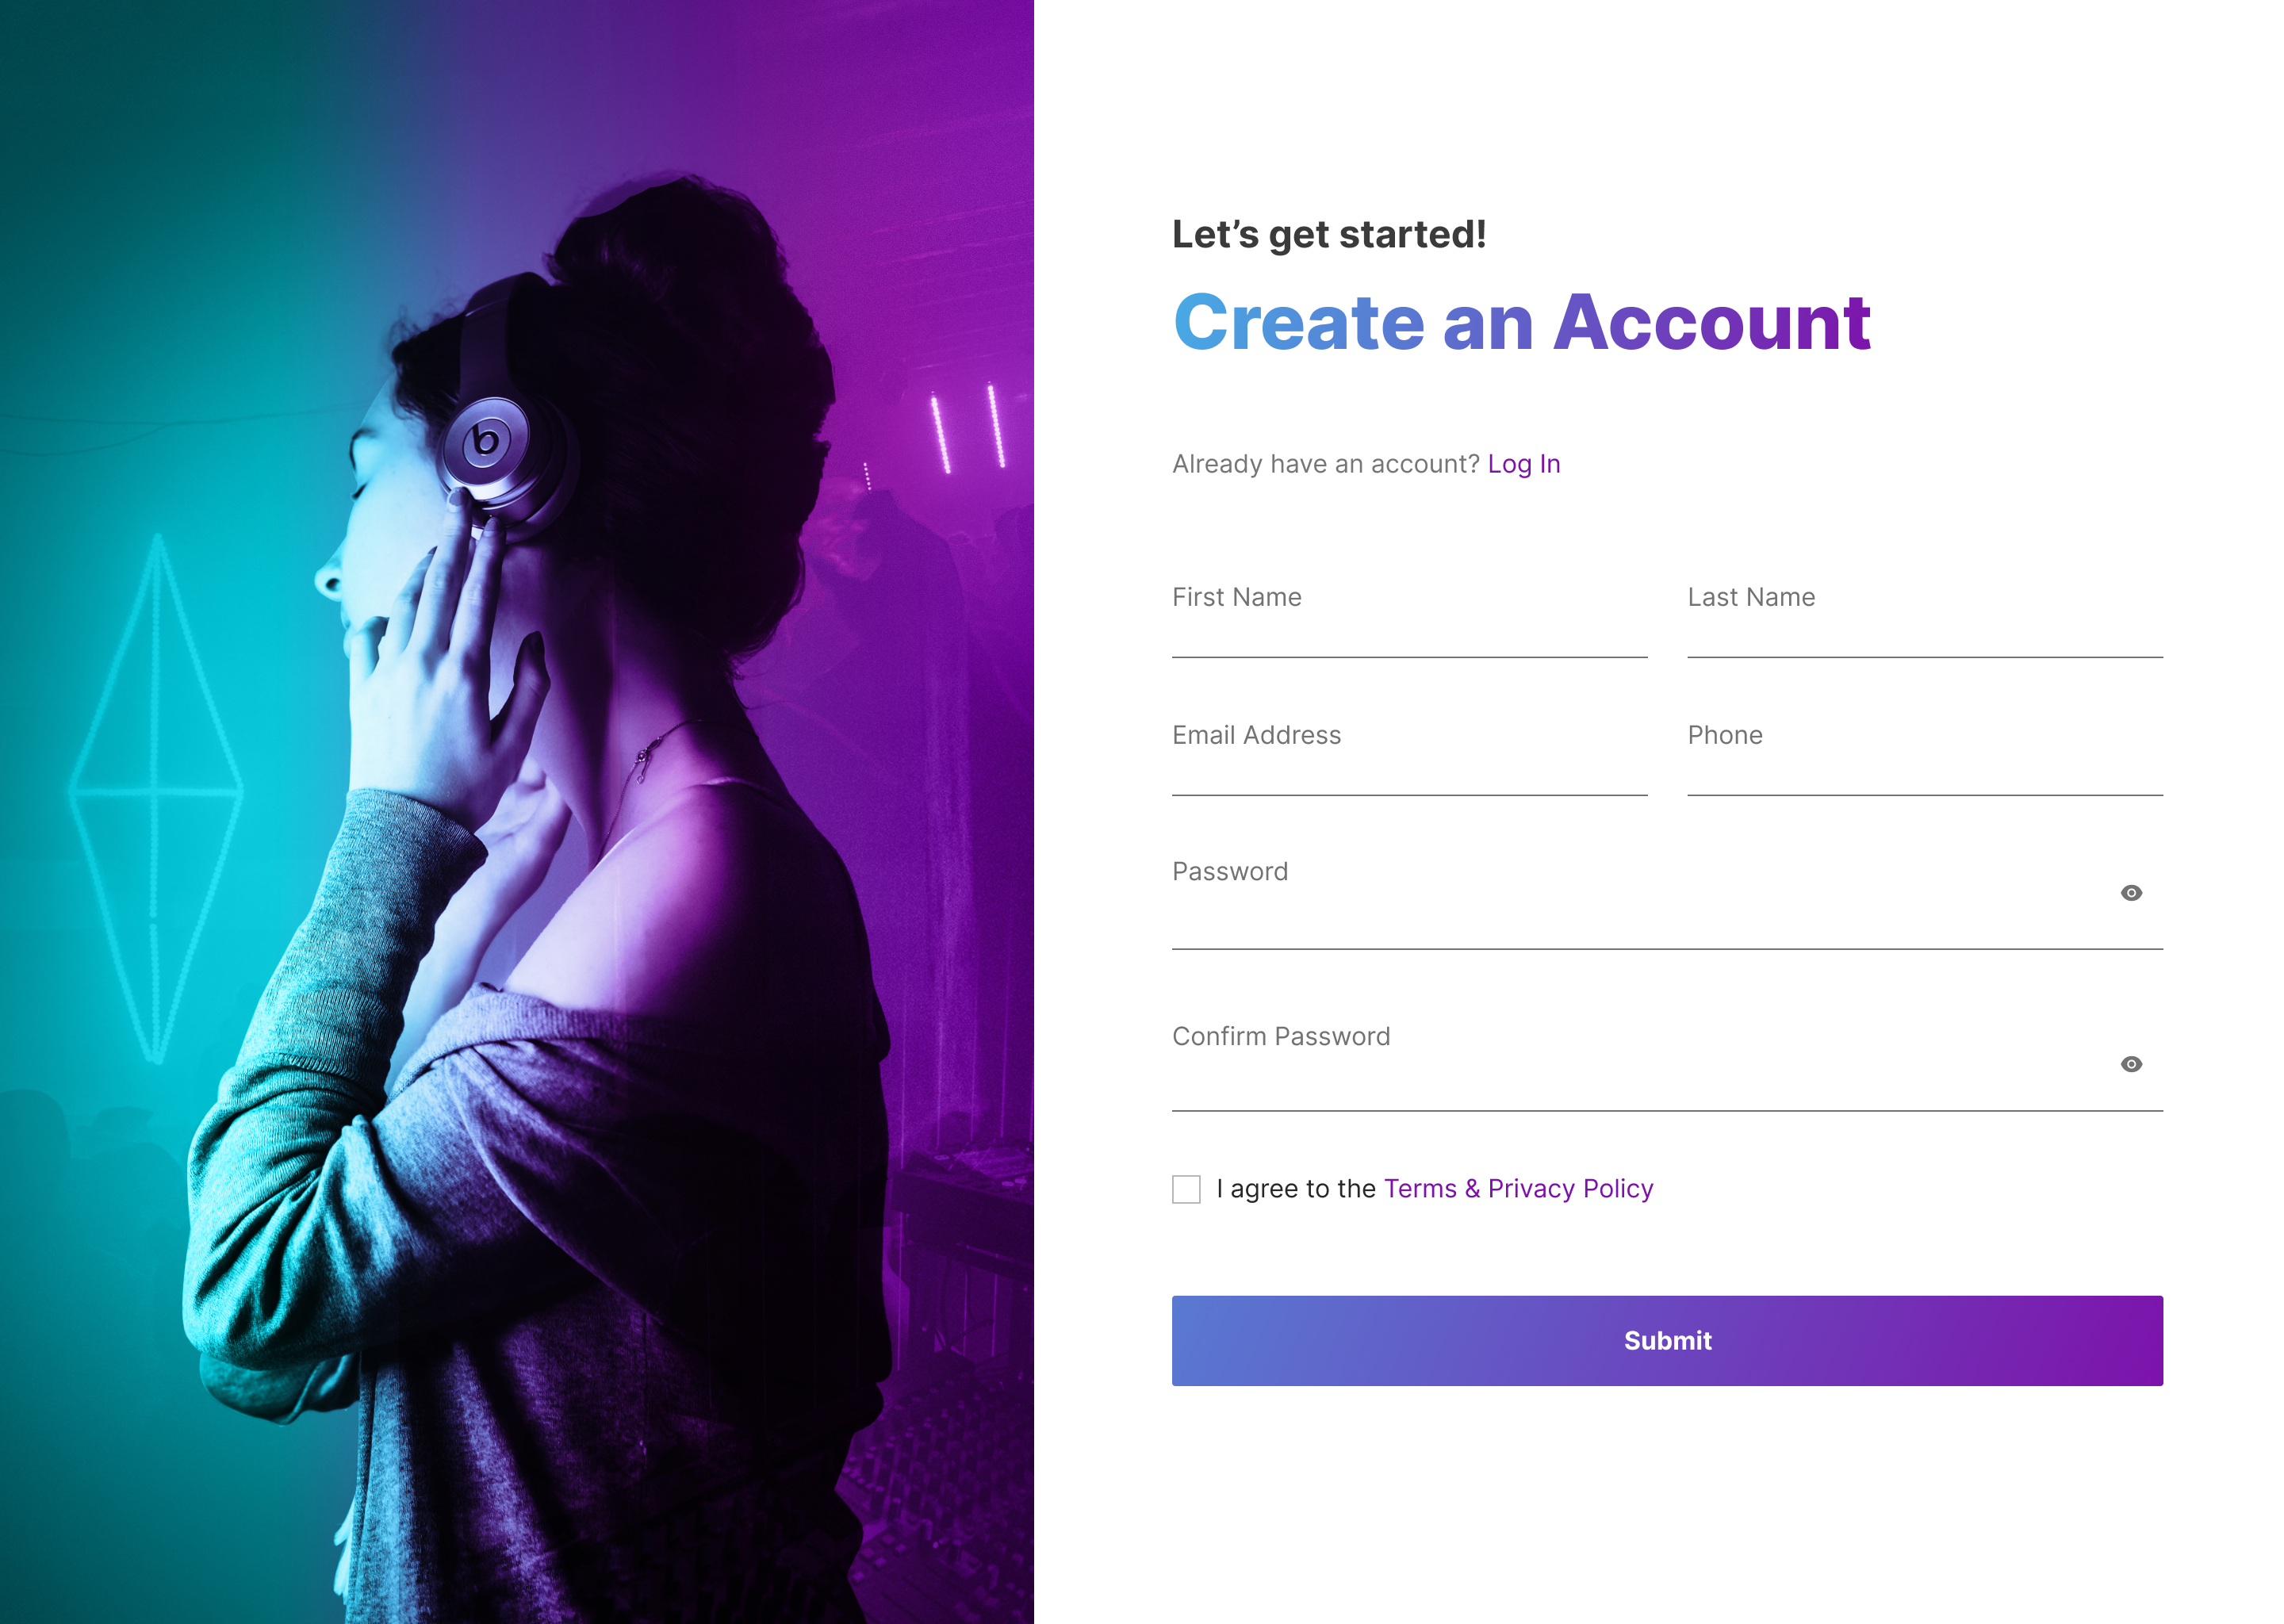Toggle visibility eye for Confirm Password
The image size is (2284, 1624).
[2131, 1064]
